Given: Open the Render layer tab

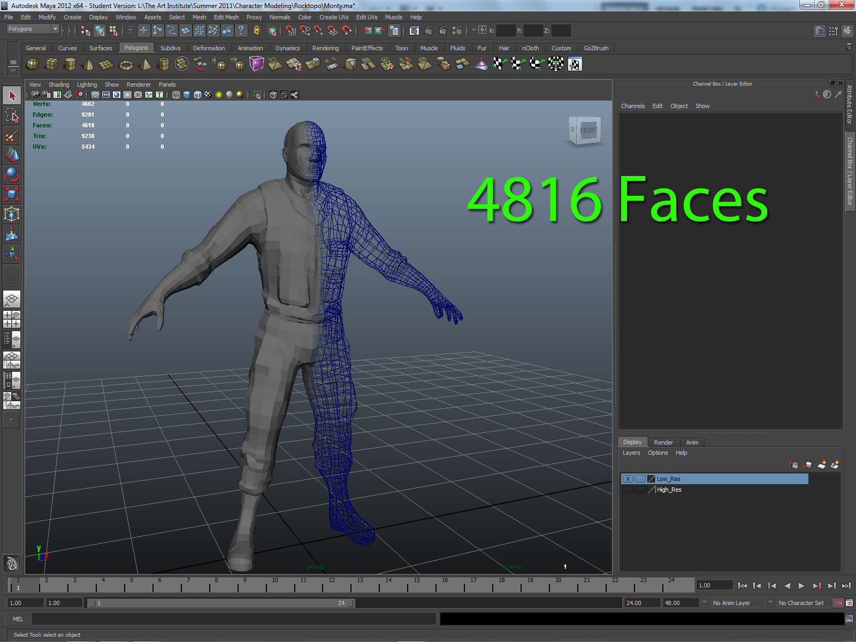Looking at the screenshot, I should coord(663,442).
